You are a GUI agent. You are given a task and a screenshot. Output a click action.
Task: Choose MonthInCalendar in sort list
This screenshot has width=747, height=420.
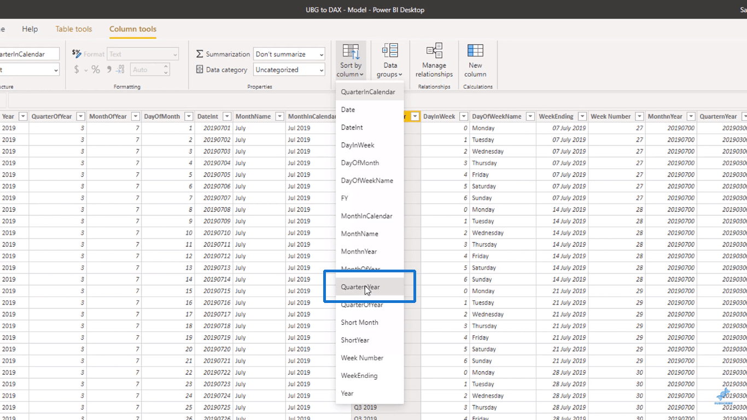370,216
